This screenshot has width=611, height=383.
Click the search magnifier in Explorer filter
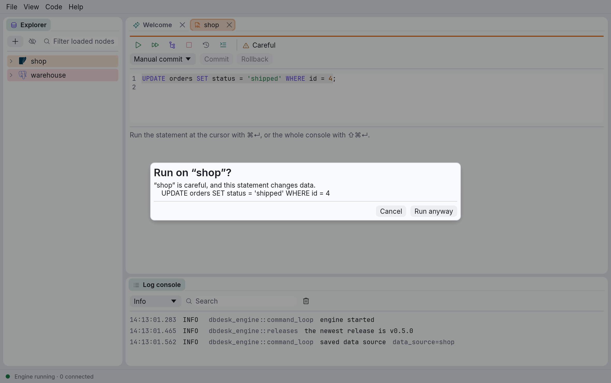(x=47, y=41)
